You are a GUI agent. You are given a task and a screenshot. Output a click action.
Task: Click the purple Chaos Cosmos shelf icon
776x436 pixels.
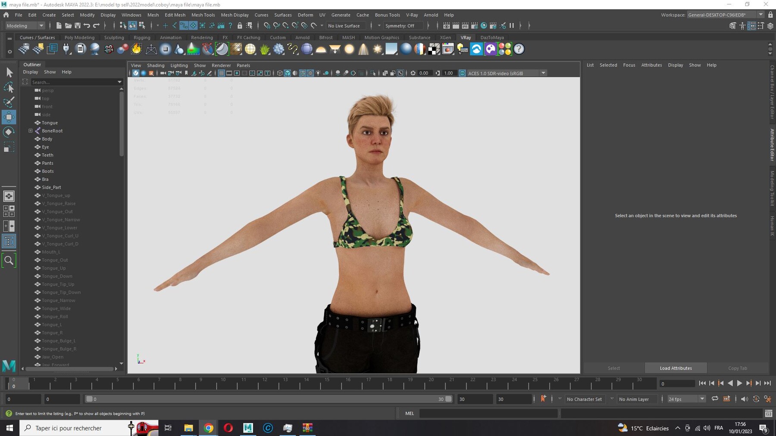pyautogui.click(x=491, y=49)
